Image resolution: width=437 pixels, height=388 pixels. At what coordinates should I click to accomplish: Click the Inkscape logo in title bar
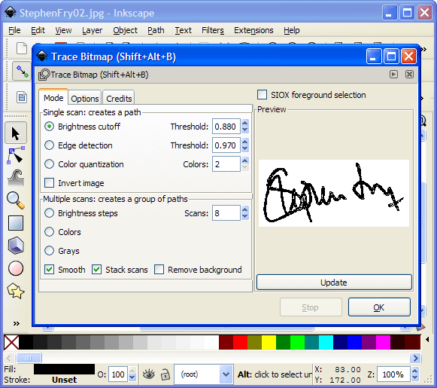point(11,13)
